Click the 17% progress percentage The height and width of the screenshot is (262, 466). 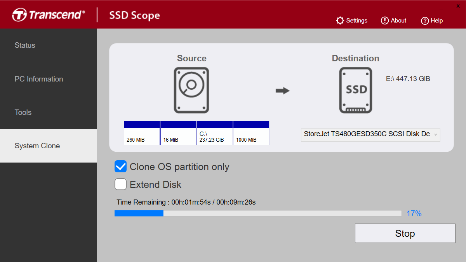414,213
